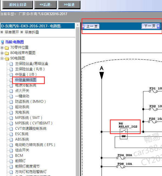Expand the 80电线束布置图 folder
The width and height of the screenshot is (162, 176).
coord(2,53)
